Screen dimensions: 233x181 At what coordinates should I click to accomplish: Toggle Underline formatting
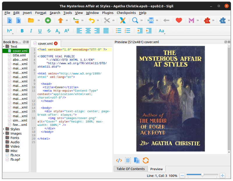[40, 31]
